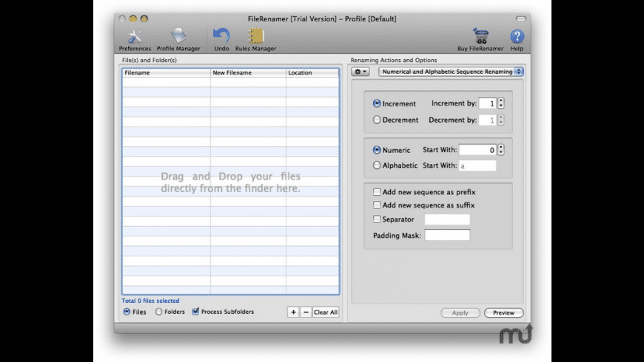The width and height of the screenshot is (644, 362).
Task: Click the Undo toolbar icon
Action: tap(221, 40)
